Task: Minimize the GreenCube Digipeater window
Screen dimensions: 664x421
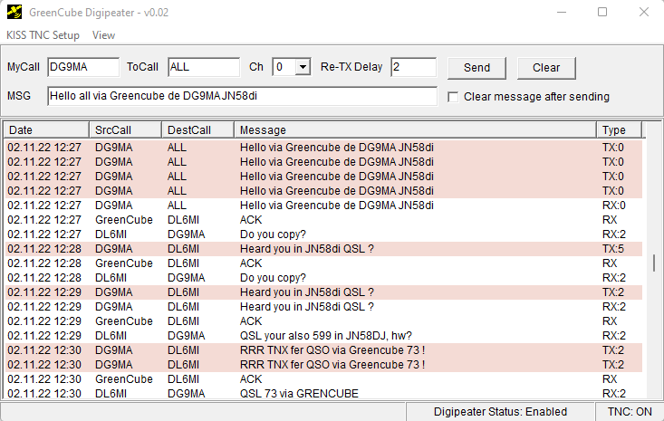Action: click(562, 13)
